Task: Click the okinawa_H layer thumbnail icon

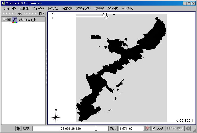Action: [x=15, y=20]
